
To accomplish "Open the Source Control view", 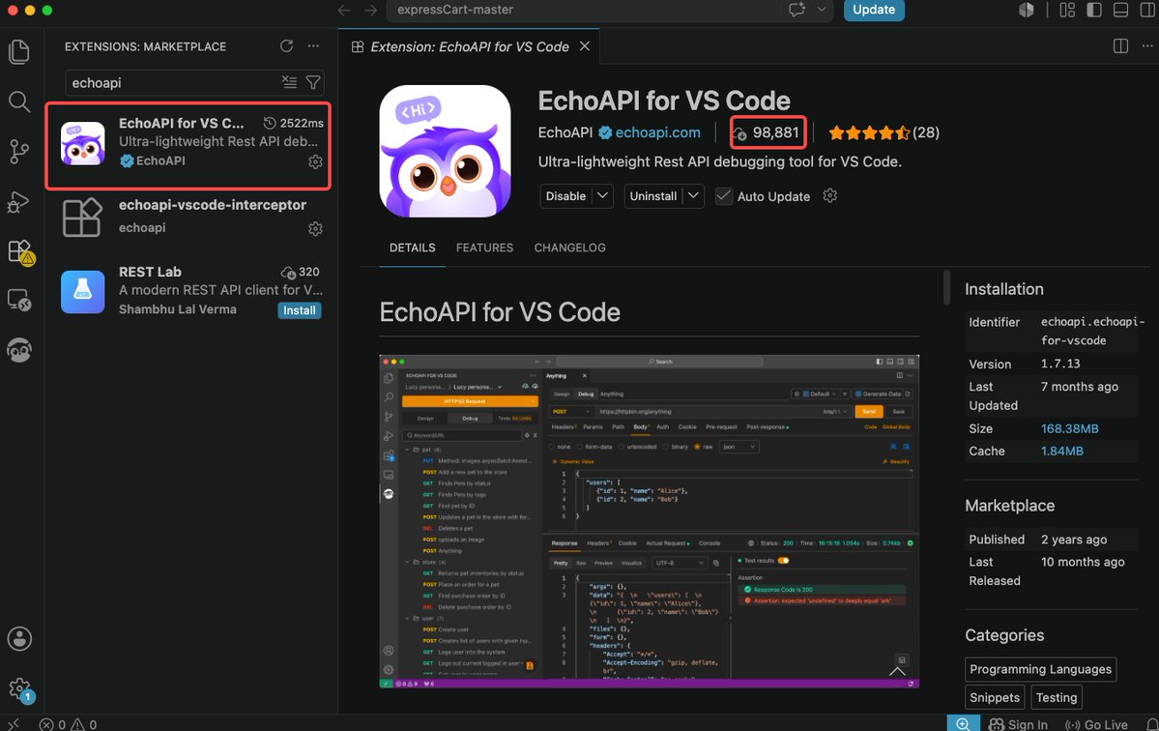I will pyautogui.click(x=19, y=152).
